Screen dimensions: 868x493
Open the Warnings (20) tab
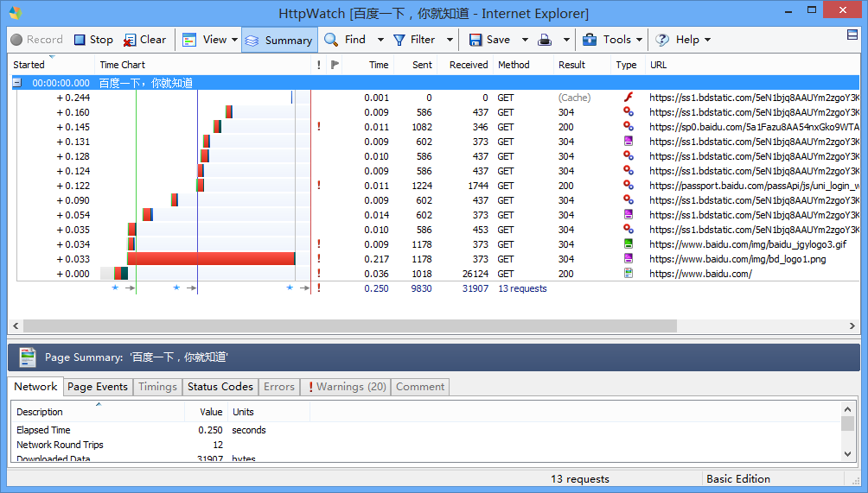coord(346,387)
